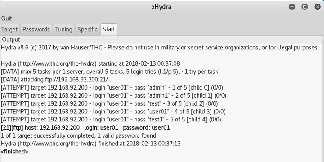
Task: Click the attempt line with pass "admin"
Action: point(112,88)
